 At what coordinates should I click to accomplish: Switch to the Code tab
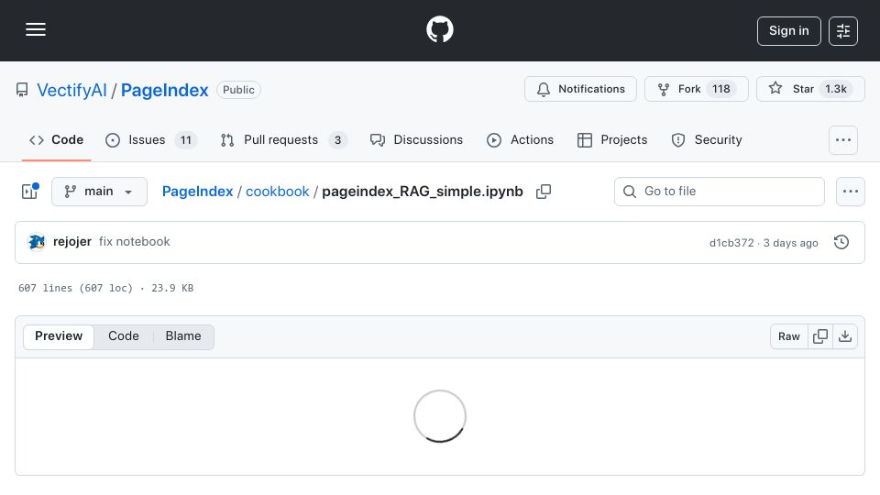tap(56, 139)
